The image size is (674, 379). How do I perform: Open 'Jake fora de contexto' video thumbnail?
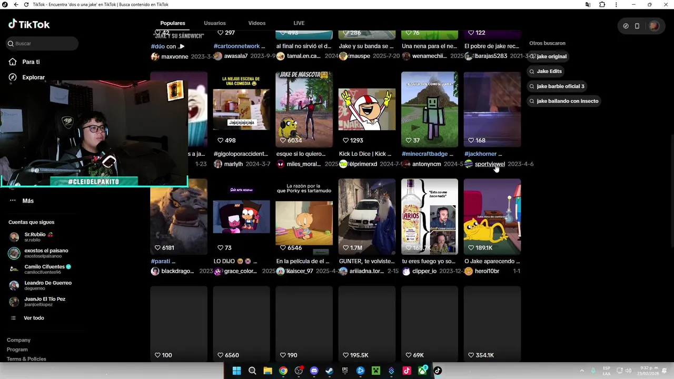point(492,216)
